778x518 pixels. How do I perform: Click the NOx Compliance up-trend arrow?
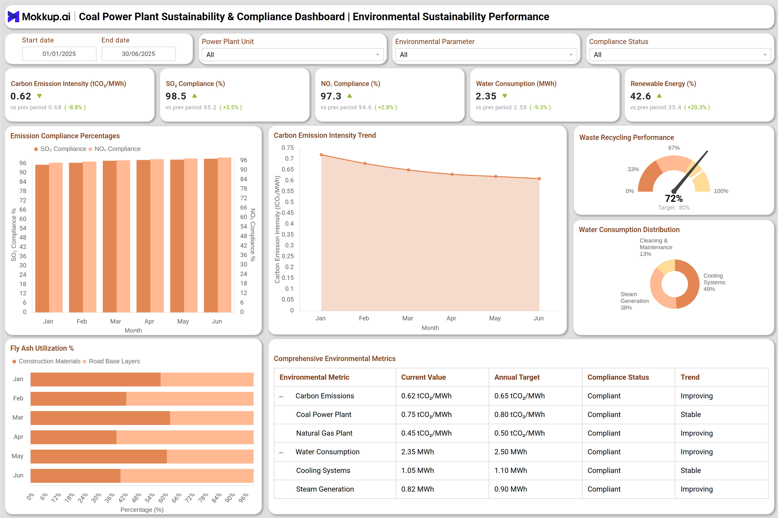point(350,96)
